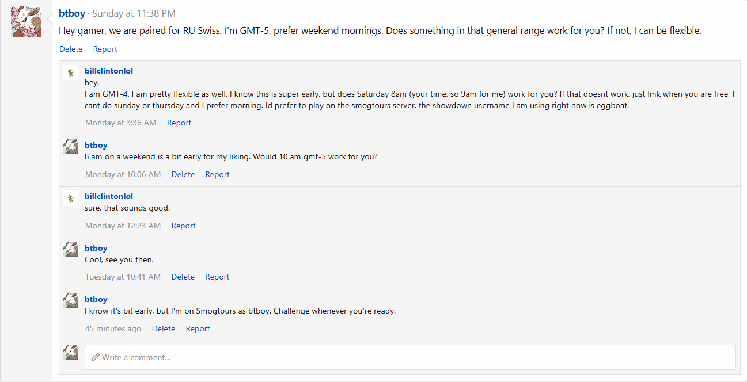Delete the comment from 45 minutes ago
Viewport: 747px width, 382px height.
164,328
